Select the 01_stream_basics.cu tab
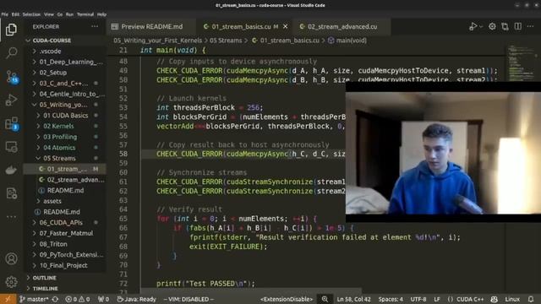 pyautogui.click(x=244, y=26)
